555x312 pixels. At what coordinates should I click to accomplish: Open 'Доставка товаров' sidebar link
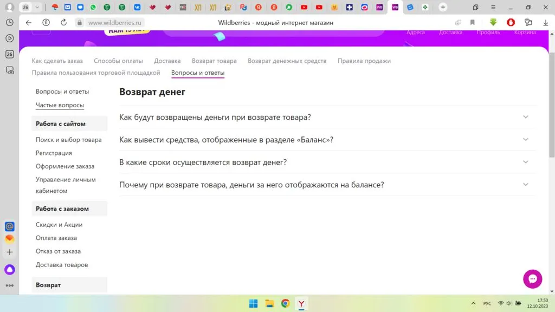(x=62, y=265)
